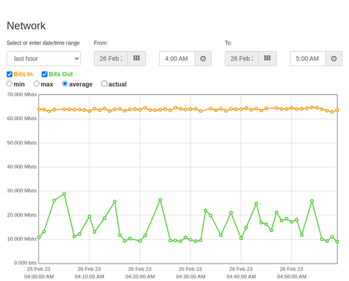Open the From time clock picker icon

coord(203,59)
